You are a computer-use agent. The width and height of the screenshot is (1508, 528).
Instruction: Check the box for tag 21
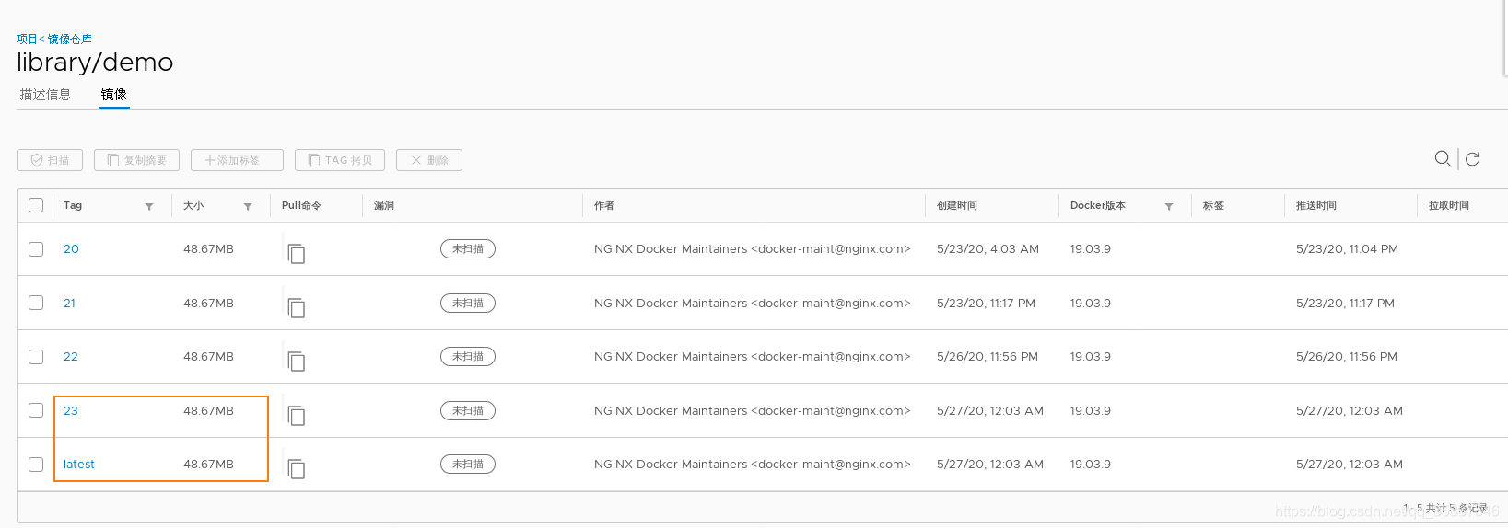[x=36, y=303]
